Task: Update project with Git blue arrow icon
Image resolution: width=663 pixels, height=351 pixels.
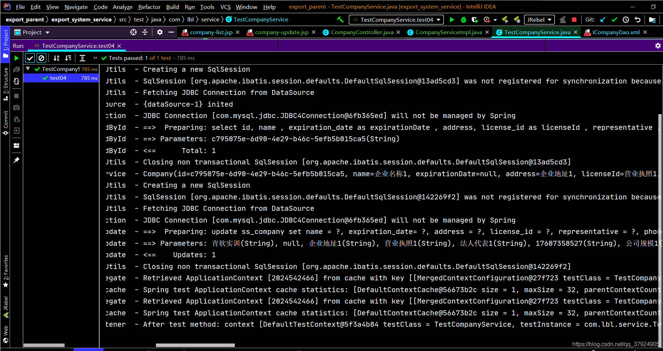Action: 603,20
